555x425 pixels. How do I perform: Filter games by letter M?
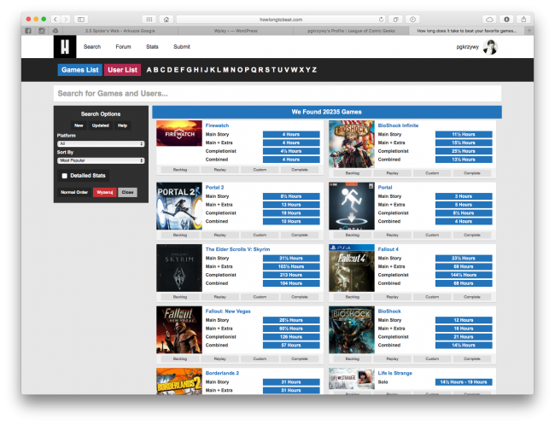[x=225, y=70]
